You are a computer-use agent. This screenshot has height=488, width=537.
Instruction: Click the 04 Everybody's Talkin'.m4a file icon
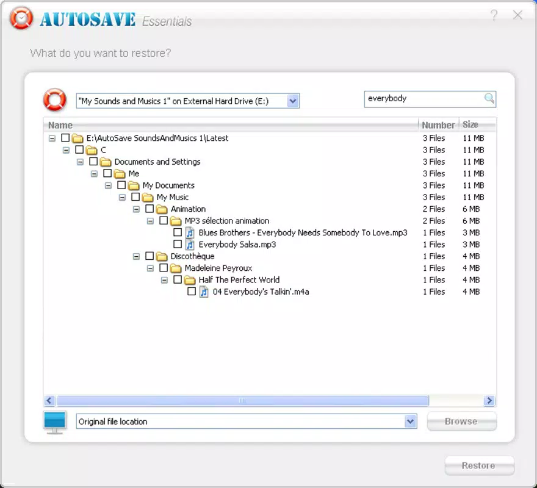[204, 292]
